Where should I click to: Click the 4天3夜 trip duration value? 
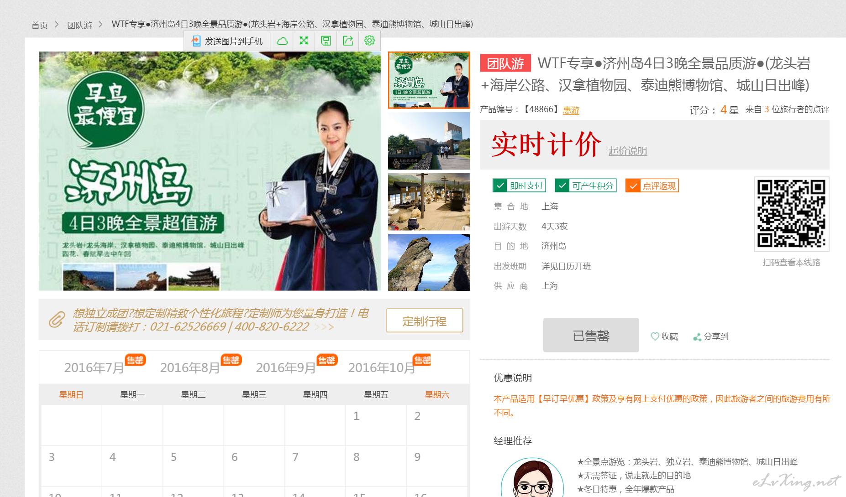[554, 227]
